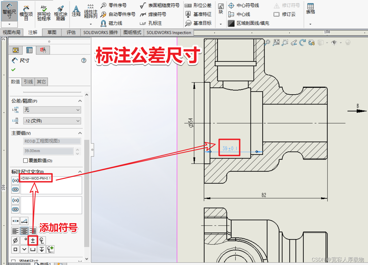Click the 39.00mm primary value field
The image size is (368, 265).
pyautogui.click(x=48, y=151)
